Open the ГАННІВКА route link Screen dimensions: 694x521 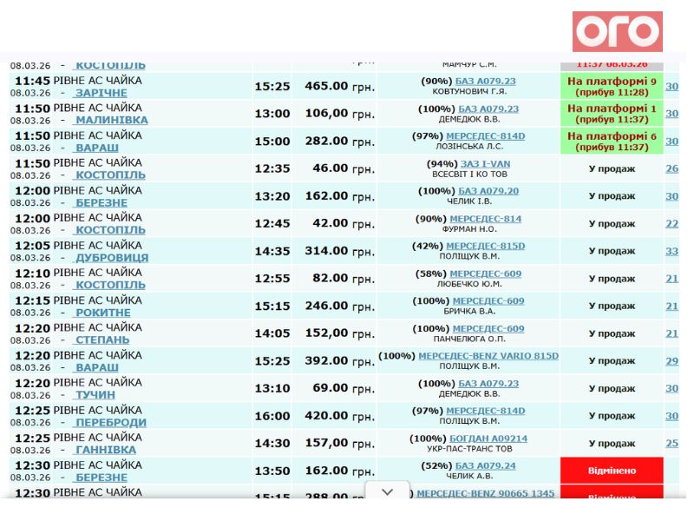pyautogui.click(x=105, y=450)
